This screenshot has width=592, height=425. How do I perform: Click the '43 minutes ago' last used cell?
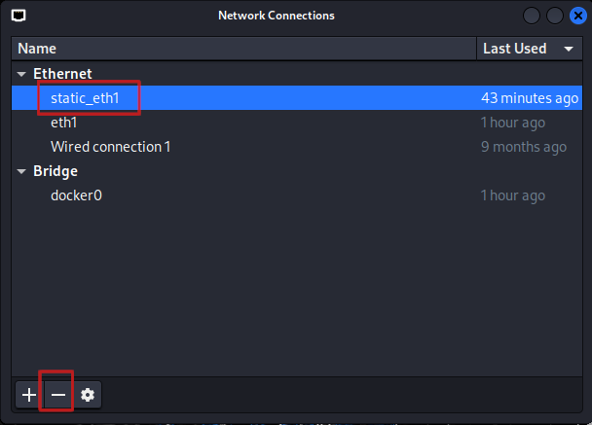coord(529,98)
